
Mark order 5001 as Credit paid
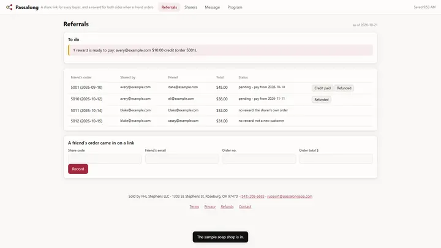pos(322,88)
